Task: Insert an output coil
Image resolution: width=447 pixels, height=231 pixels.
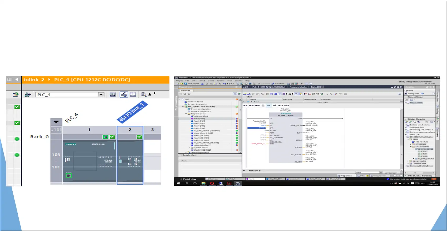Action: tap(257, 105)
